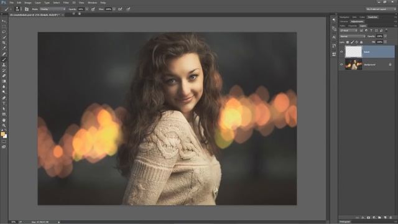Image resolution: width=398 pixels, height=224 pixels.
Task: Open the Filter menu
Action: coord(66,2)
